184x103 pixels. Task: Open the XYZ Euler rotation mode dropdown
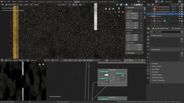[x=135, y=30]
